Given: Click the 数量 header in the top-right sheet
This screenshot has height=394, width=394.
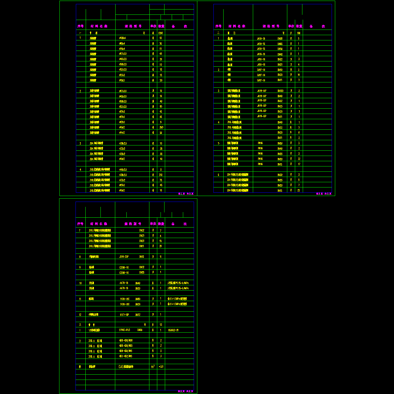Looking at the screenshot, I should click(x=299, y=26).
